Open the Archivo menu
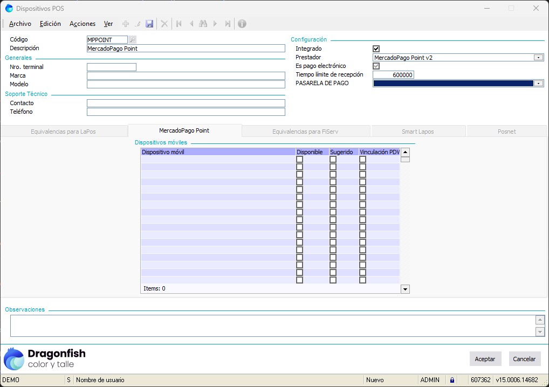Screen dimensions: 549x387 coord(20,24)
